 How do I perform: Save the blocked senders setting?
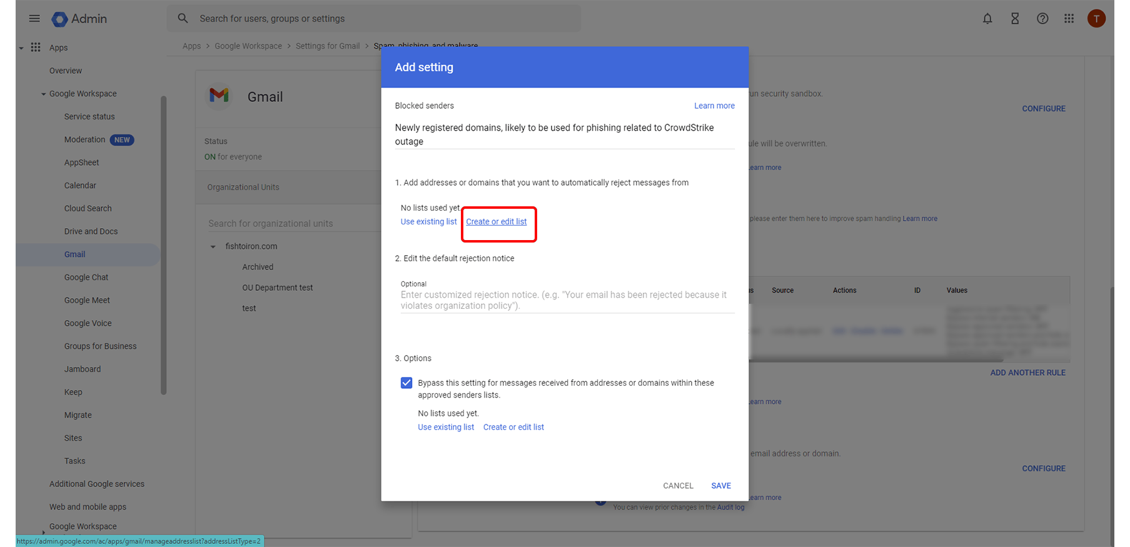[x=721, y=486]
